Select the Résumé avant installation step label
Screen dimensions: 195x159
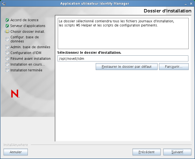pos(31,58)
